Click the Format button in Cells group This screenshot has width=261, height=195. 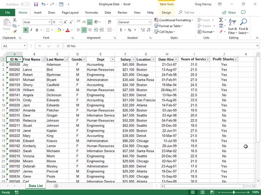point(206,32)
